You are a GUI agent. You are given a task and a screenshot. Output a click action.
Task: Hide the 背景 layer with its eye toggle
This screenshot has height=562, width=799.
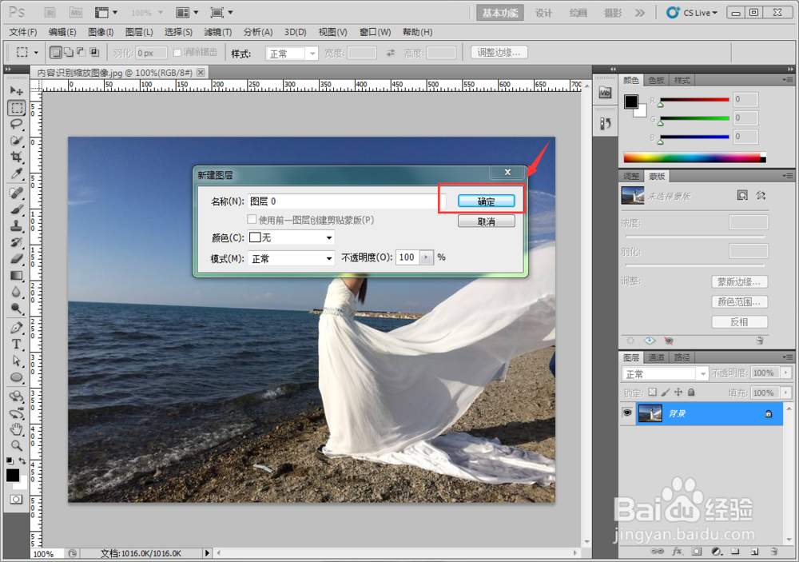pos(628,413)
